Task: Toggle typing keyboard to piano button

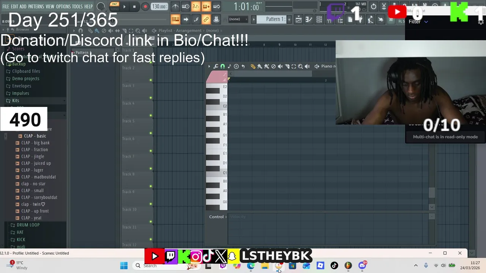Action: click(175, 19)
